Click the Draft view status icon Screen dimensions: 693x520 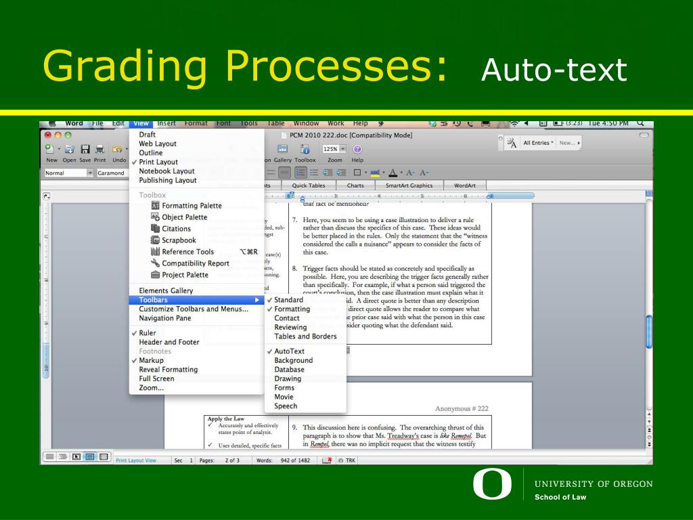(x=50, y=456)
